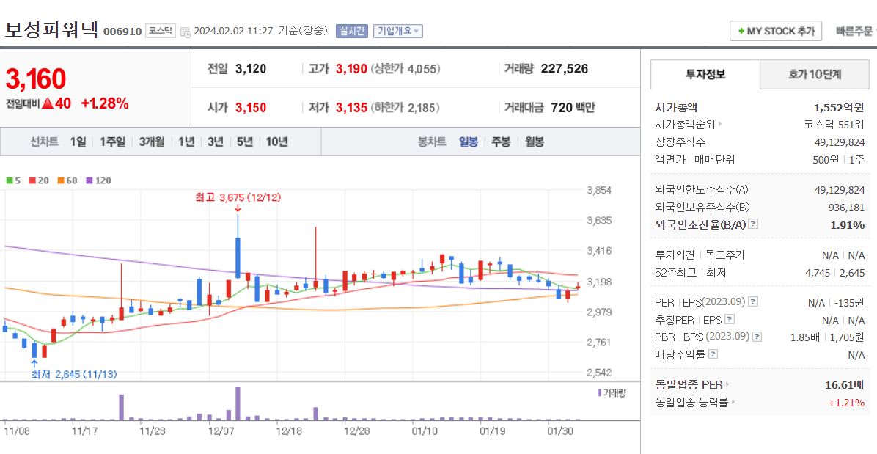This screenshot has width=877, height=454.
Task: Click the green 5-day moving average legend marker
Action: coord(10,180)
